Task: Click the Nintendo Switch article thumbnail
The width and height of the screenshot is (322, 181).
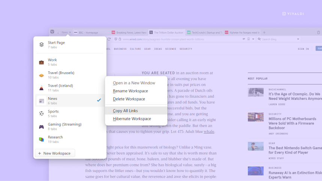Action: (256, 146)
